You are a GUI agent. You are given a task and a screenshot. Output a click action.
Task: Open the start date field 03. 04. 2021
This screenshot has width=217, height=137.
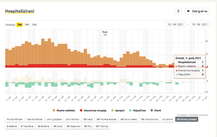click(x=176, y=25)
